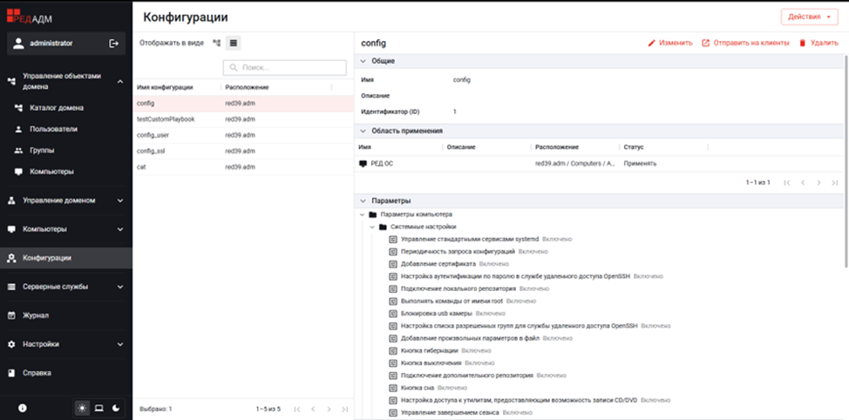
Task: Click the Поиск search field
Action: [x=285, y=68]
